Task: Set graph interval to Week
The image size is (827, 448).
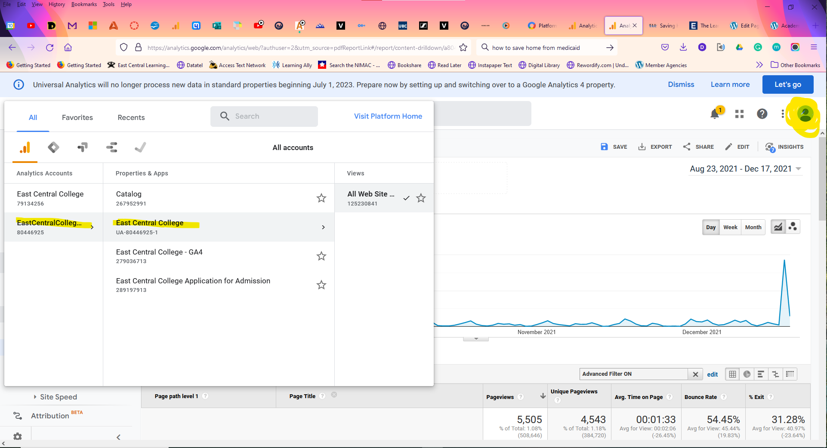Action: point(730,227)
